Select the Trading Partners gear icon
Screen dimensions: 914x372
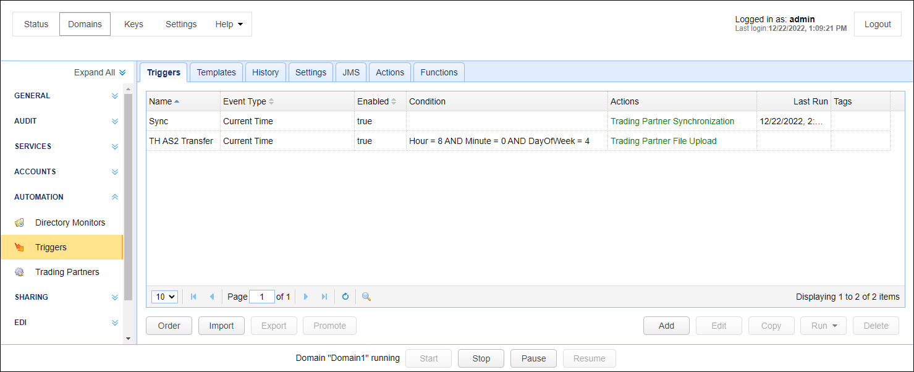tap(20, 272)
